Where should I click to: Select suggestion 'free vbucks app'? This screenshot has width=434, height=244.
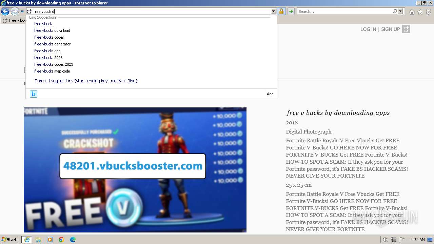(x=47, y=51)
